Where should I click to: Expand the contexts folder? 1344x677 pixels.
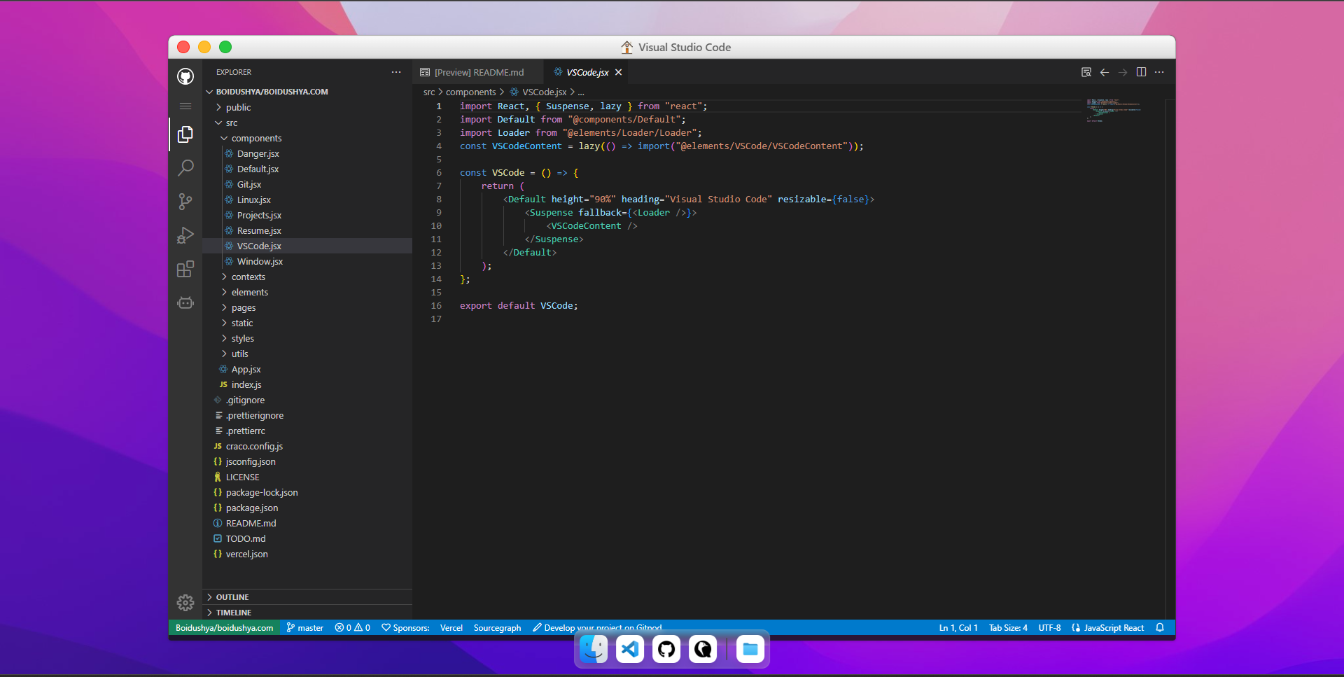pos(307,277)
